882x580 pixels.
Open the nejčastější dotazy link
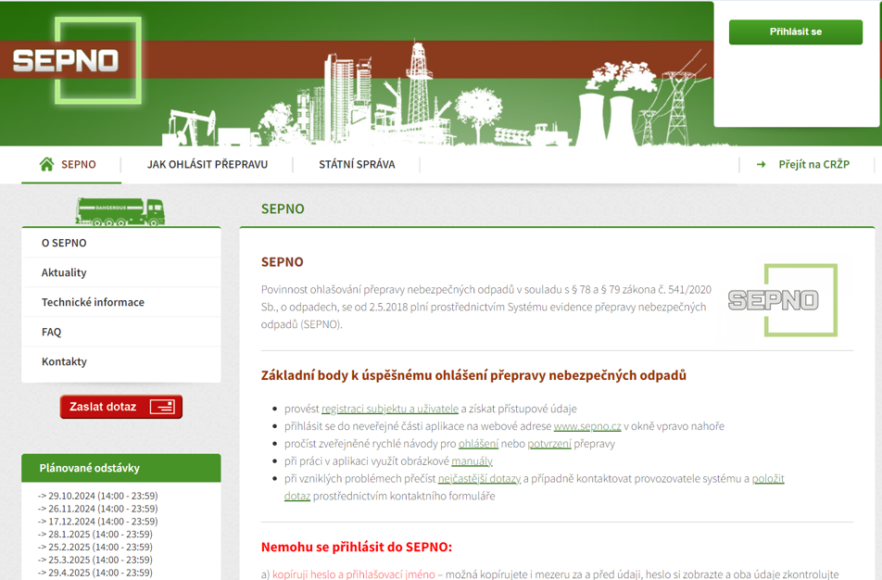479,478
